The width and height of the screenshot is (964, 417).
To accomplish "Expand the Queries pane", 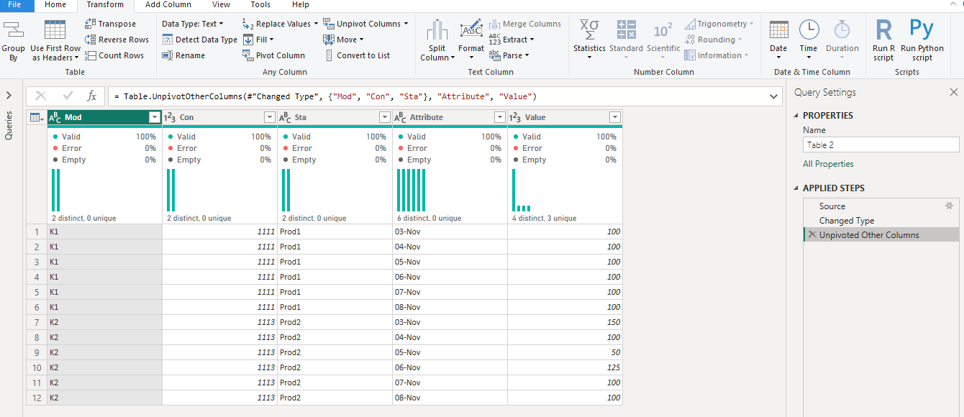I will click(9, 95).
